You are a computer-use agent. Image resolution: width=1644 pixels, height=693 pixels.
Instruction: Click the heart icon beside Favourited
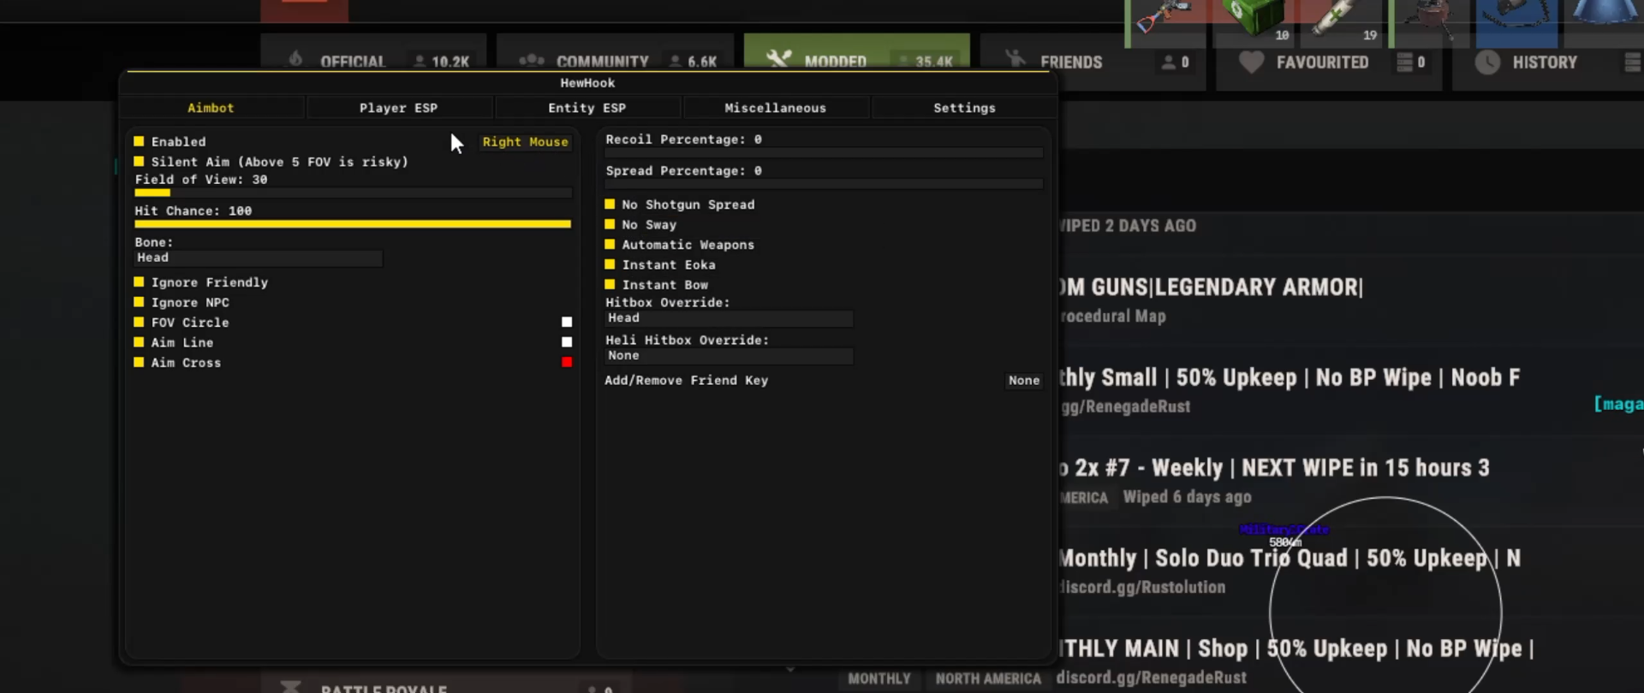(1252, 62)
